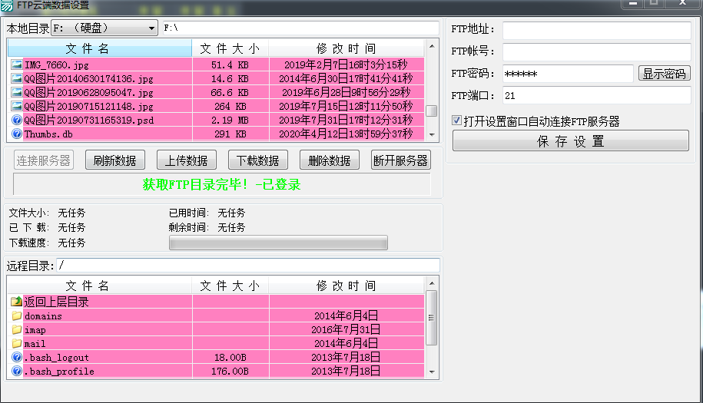Select the .bash_logout file name
The width and height of the screenshot is (703, 403).
point(57,358)
